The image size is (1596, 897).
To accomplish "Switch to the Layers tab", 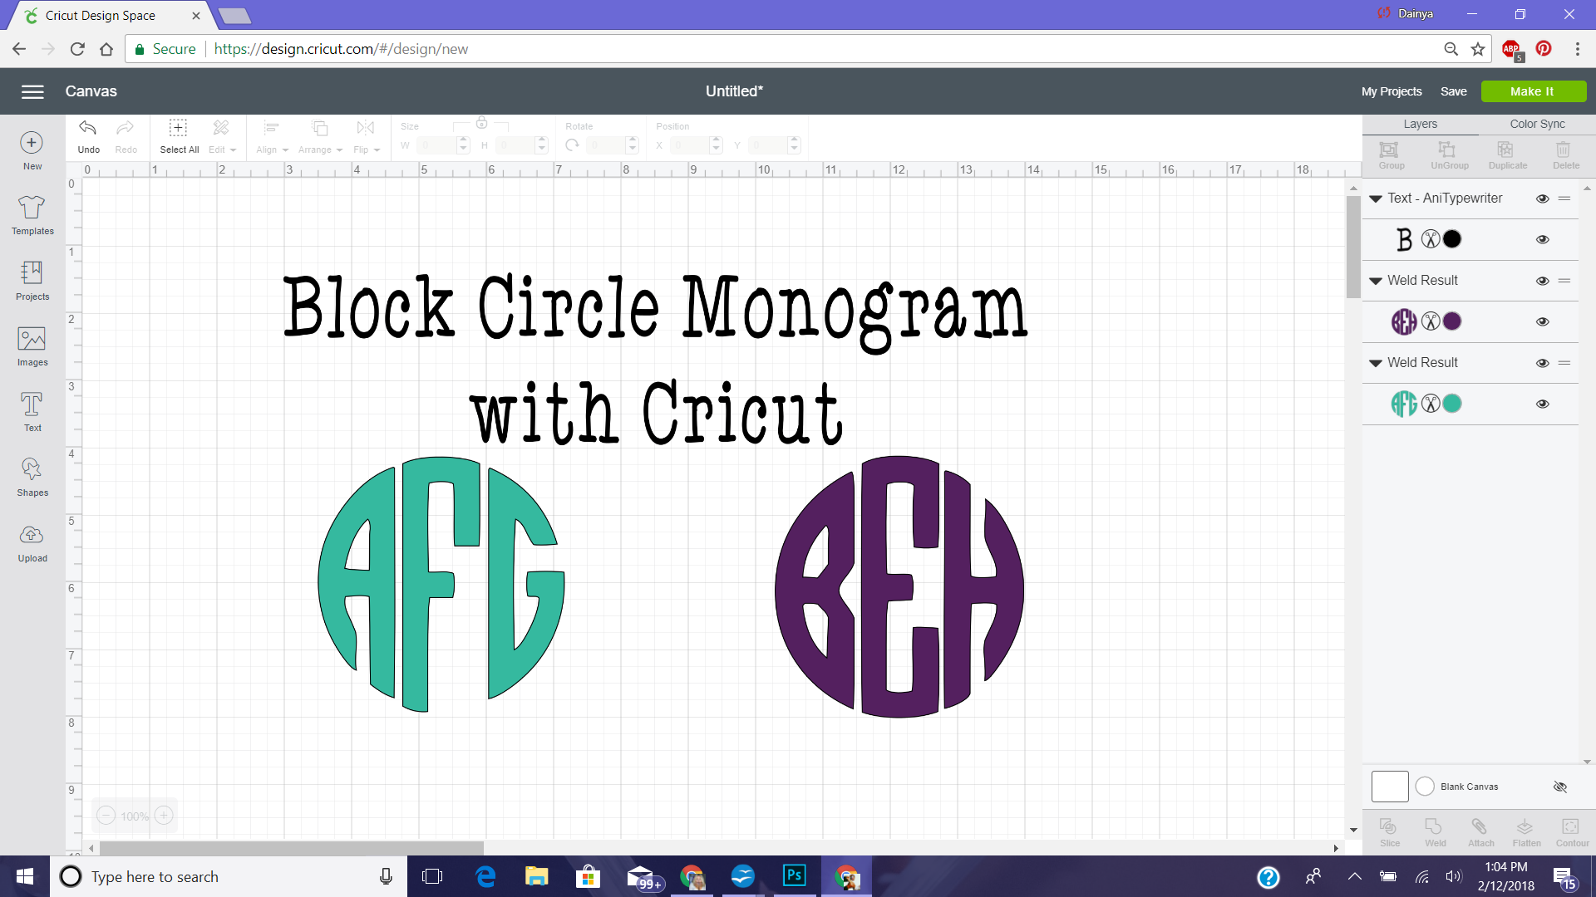I will tap(1420, 124).
